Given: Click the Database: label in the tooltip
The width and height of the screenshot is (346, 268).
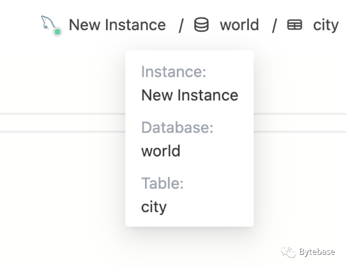Looking at the screenshot, I should [x=177, y=127].
